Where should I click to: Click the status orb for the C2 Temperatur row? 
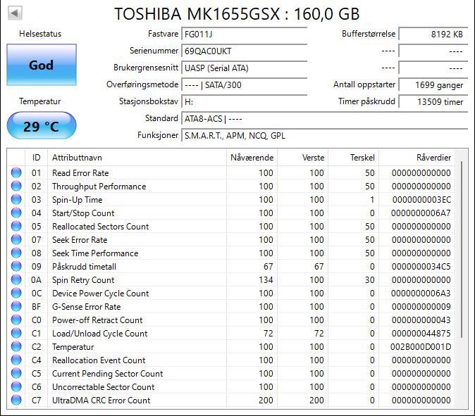(16, 346)
